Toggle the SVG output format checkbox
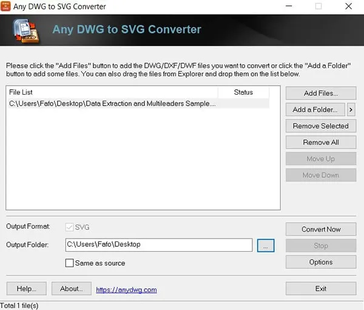The width and height of the screenshot is (364, 310). click(69, 227)
